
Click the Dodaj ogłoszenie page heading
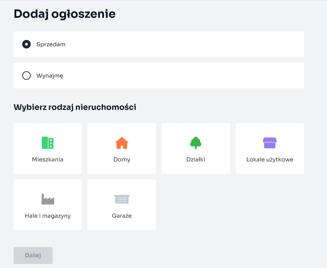pyautogui.click(x=64, y=14)
